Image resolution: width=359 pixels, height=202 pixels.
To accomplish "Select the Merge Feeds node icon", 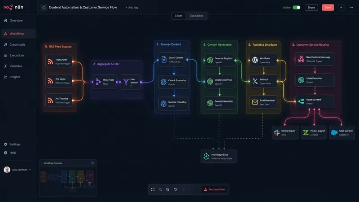I will [x=98, y=82].
